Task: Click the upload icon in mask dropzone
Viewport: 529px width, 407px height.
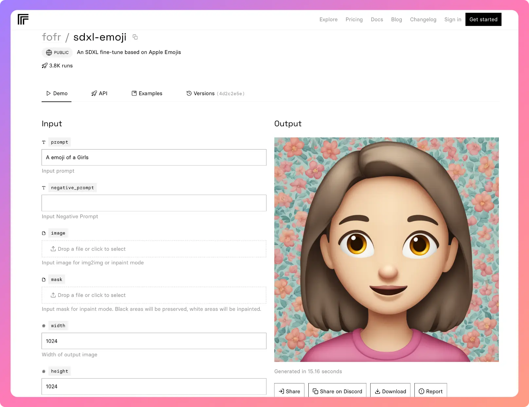Action: pyautogui.click(x=53, y=295)
